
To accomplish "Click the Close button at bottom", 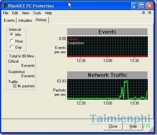I will point(113,126).
